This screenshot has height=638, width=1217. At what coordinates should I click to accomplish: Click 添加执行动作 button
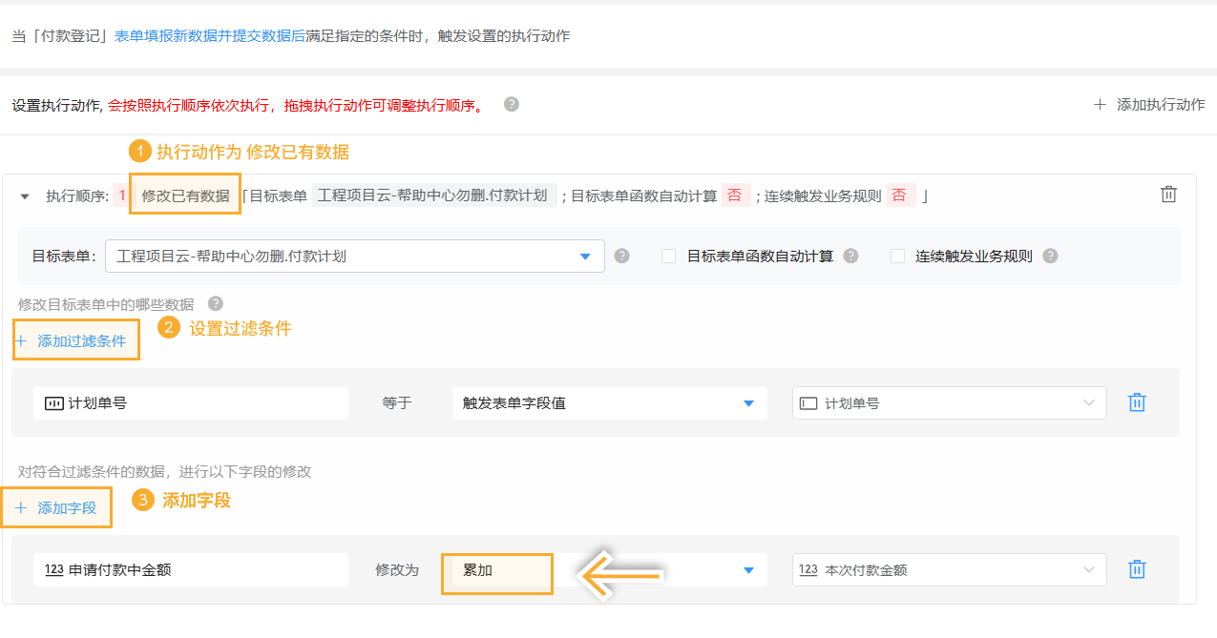1149,105
